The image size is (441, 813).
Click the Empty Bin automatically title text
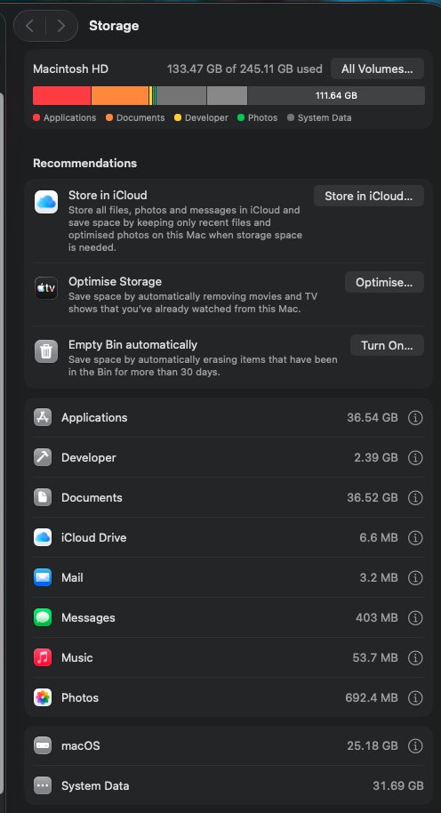(x=132, y=345)
